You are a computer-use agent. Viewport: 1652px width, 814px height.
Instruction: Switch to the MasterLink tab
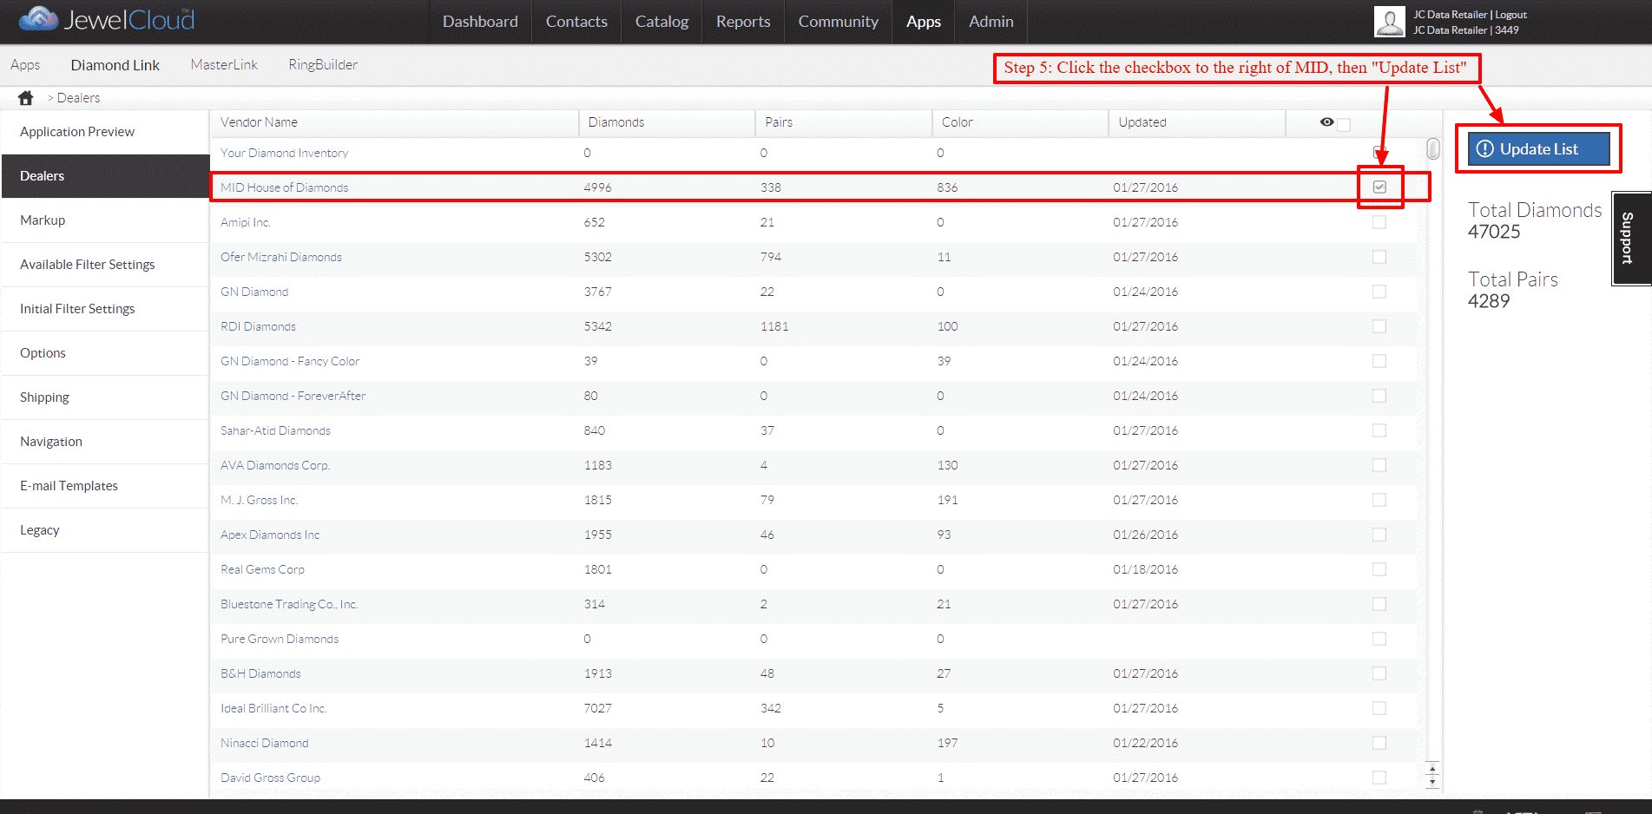pyautogui.click(x=224, y=65)
